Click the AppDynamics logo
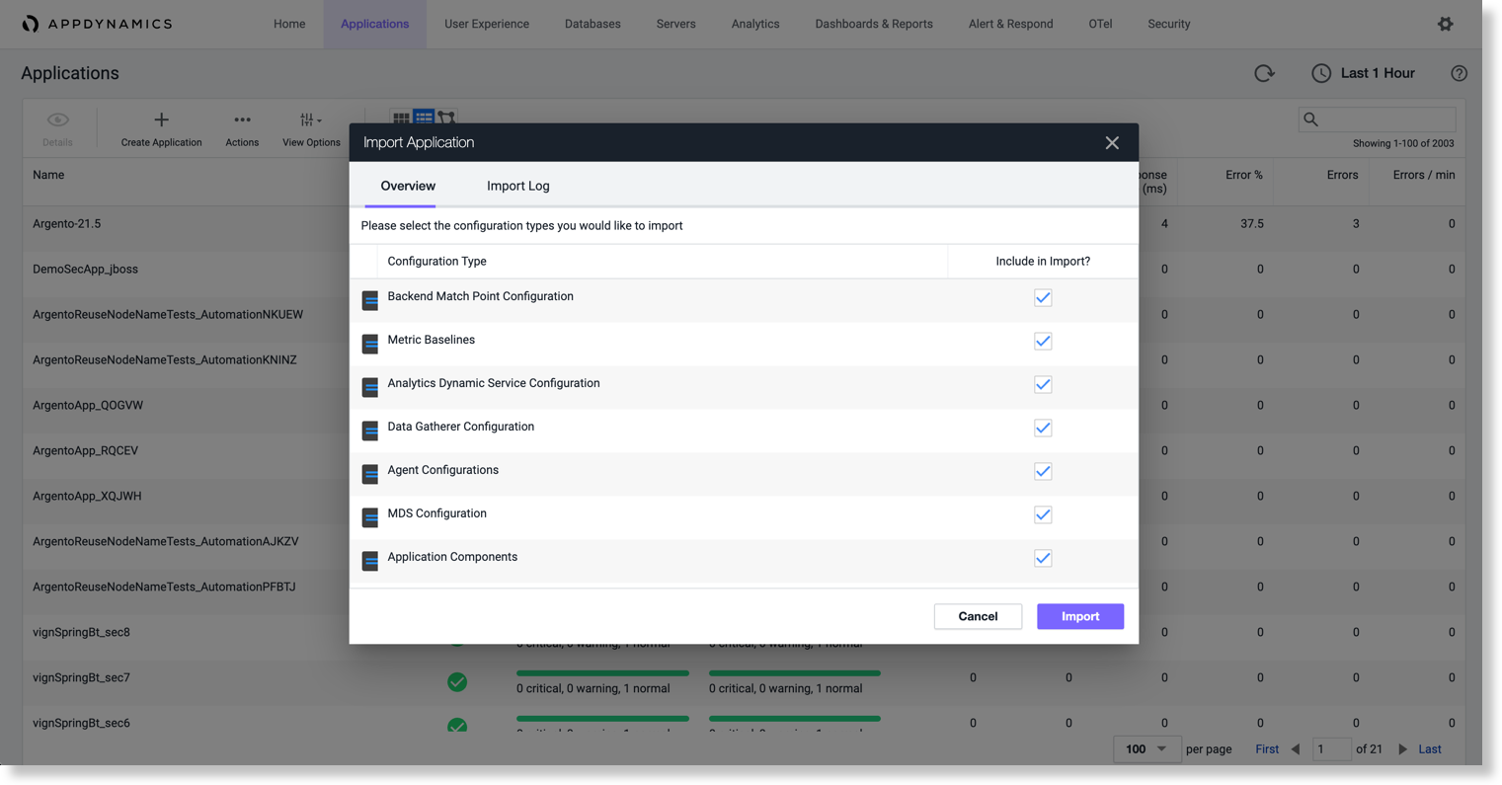The width and height of the screenshot is (1502, 785). point(97,24)
